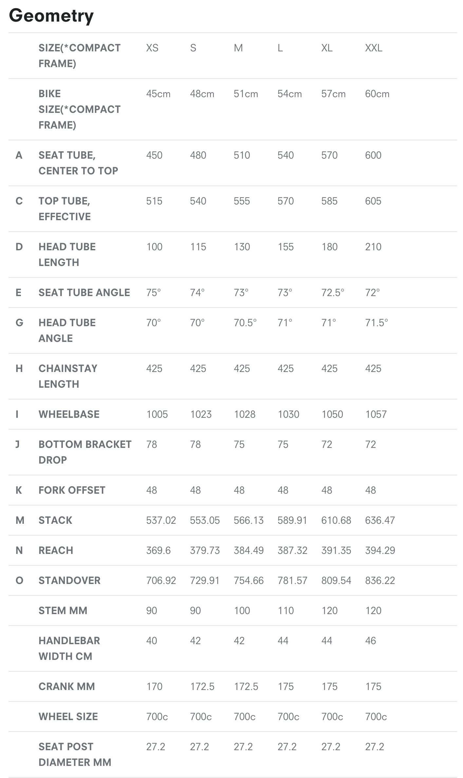Select the BOTTOM BRACKET DROP label
Screen dimensions: 463x778
[x=85, y=452]
